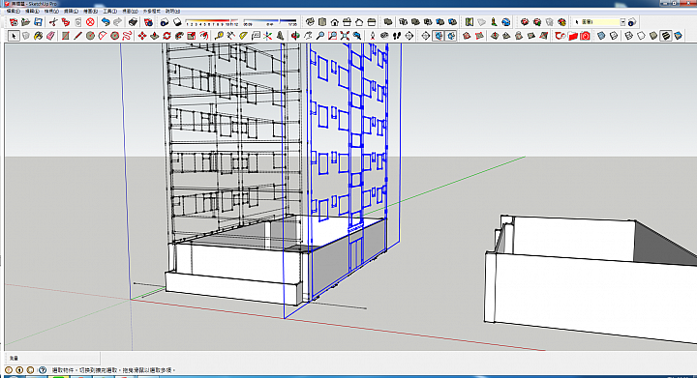Adjust the month shadow slider
This screenshot has height=378, width=697.
[212, 21]
